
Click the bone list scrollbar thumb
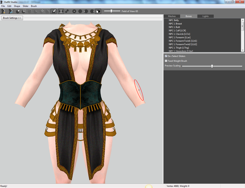pyautogui.click(x=242, y=26)
